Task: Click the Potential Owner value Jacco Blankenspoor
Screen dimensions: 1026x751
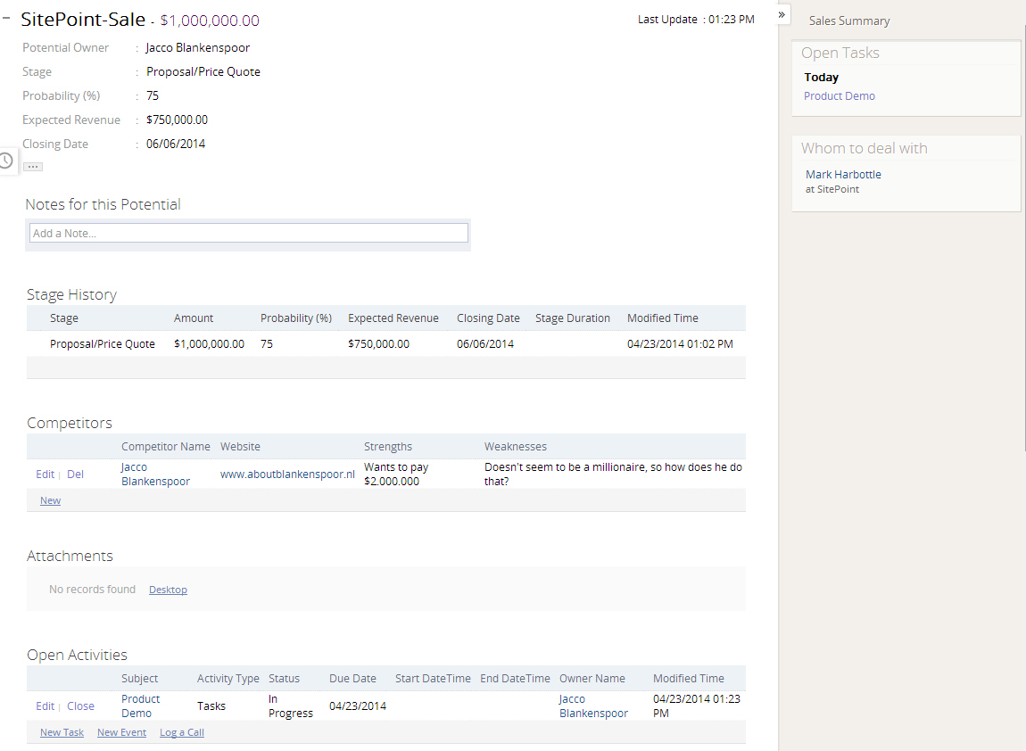Action: point(197,48)
